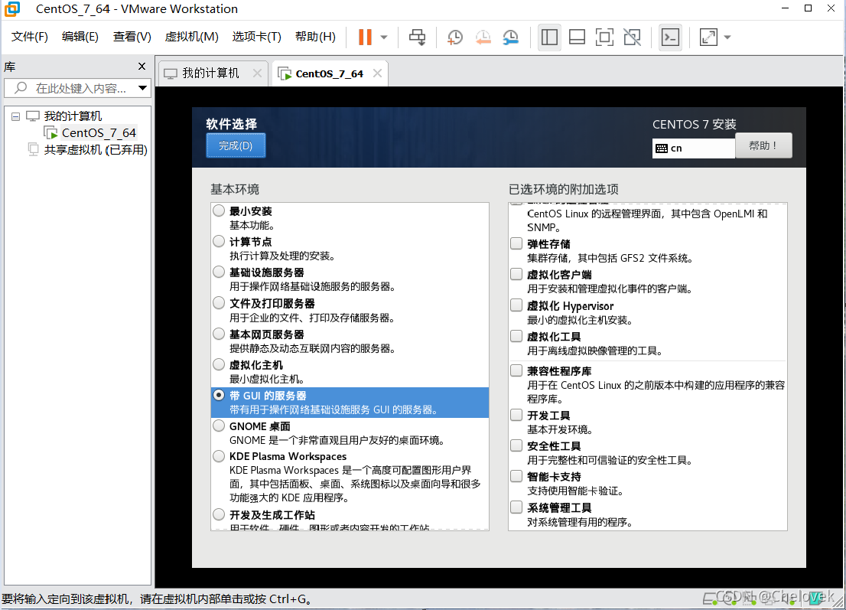Select the 带 GUI 的服务器 radio button

(219, 395)
